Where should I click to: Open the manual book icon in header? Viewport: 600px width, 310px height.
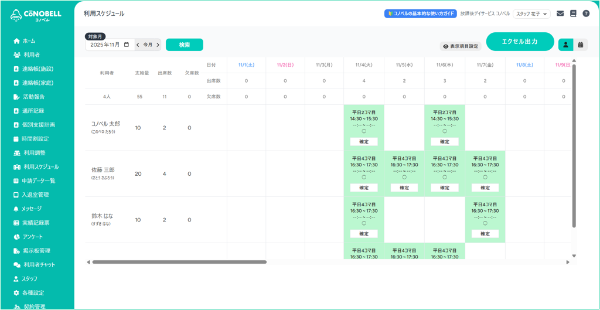573,13
